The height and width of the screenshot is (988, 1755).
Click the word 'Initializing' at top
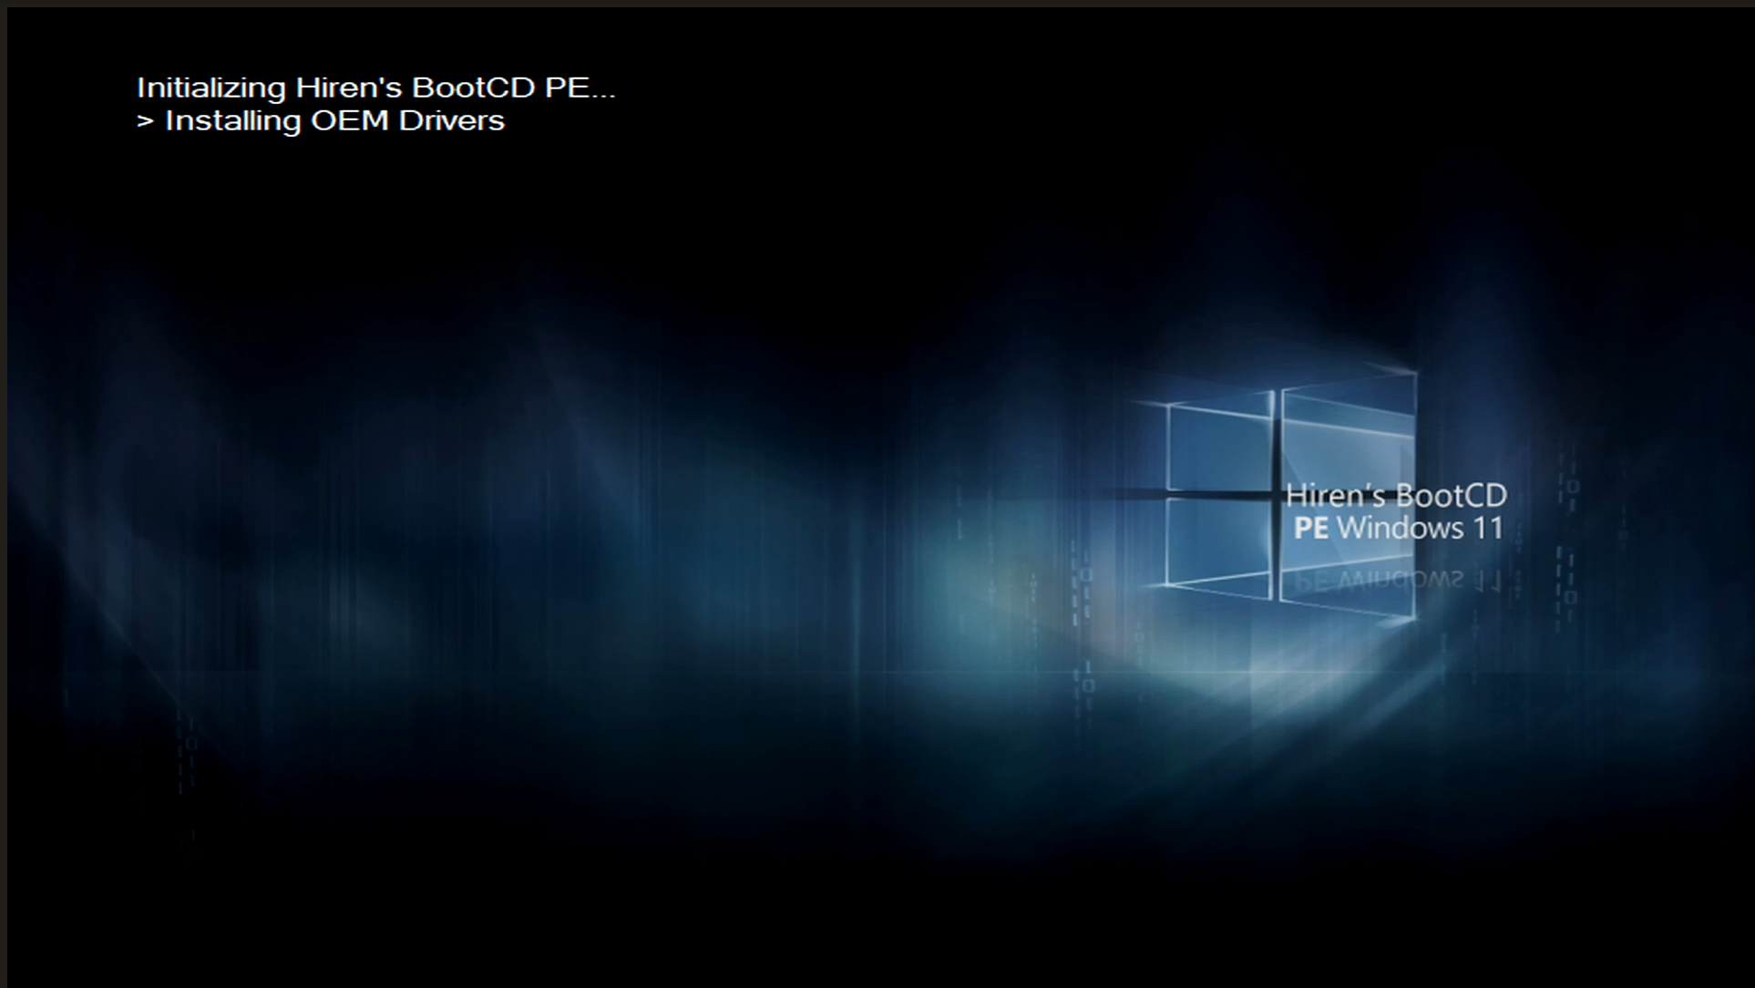pyautogui.click(x=211, y=87)
